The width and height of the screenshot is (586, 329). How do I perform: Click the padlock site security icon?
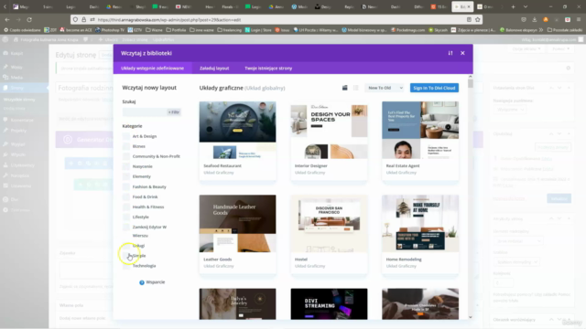83,20
